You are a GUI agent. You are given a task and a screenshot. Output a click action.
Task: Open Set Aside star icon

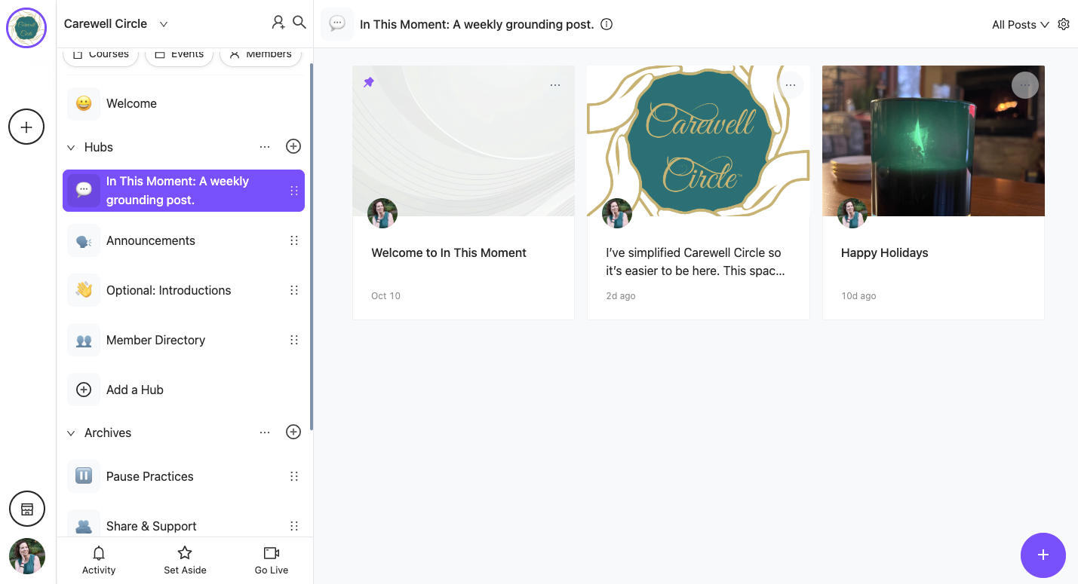[x=185, y=553]
